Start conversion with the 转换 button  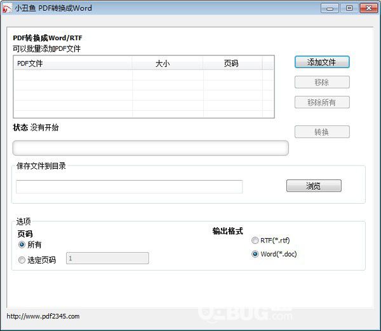coord(322,132)
